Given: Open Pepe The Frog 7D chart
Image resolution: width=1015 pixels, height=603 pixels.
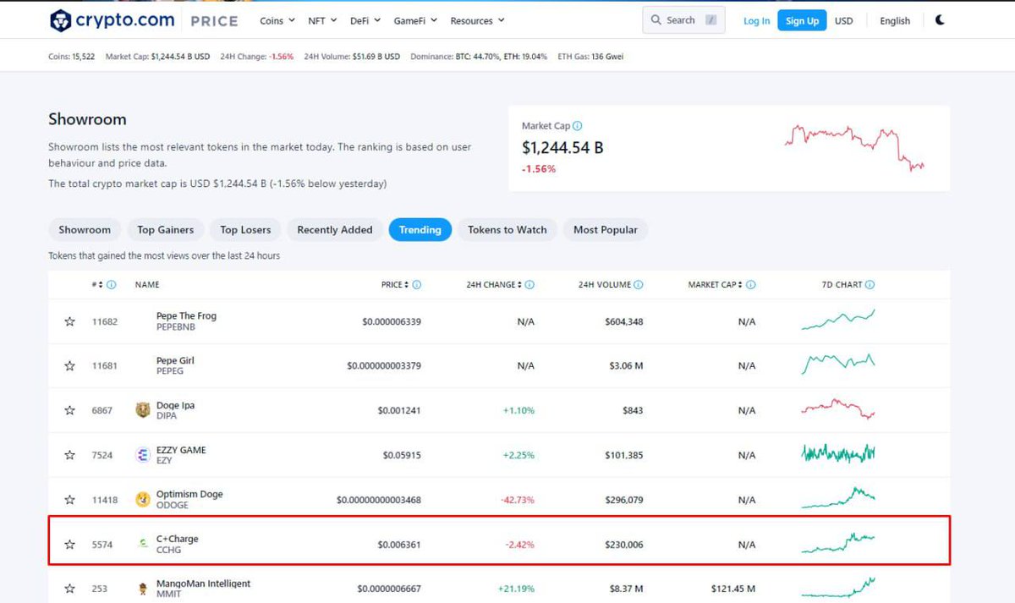Looking at the screenshot, I should pos(838,320).
